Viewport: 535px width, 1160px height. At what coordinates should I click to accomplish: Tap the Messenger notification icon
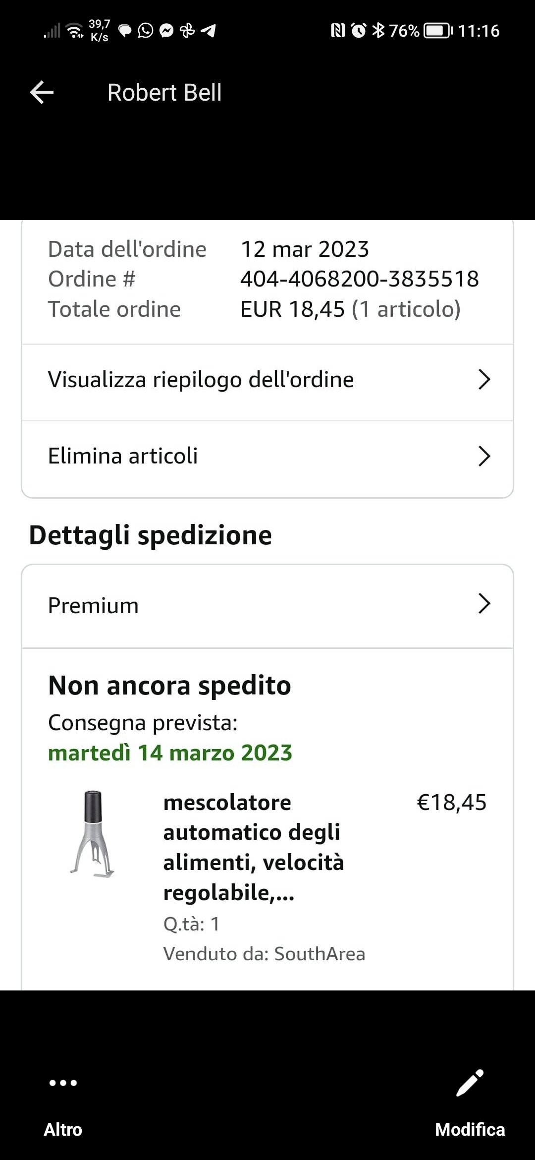(167, 31)
